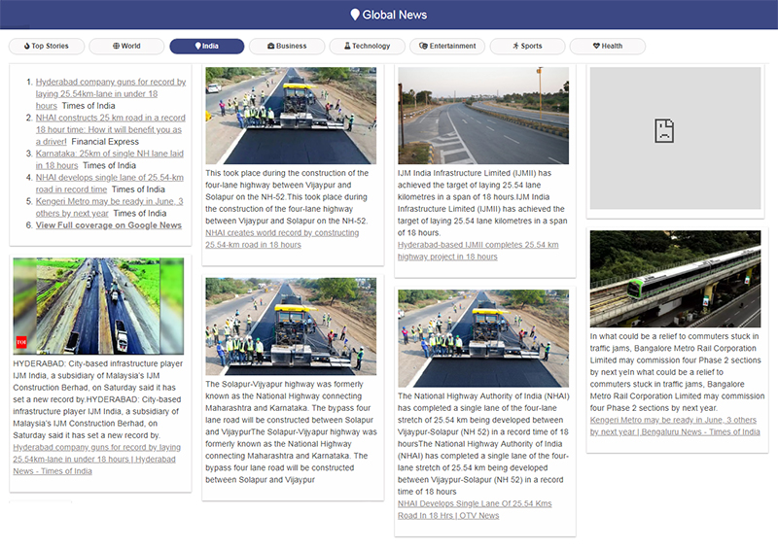Click the Global News location pin icon
Screen dimensions: 778x549
coord(355,15)
